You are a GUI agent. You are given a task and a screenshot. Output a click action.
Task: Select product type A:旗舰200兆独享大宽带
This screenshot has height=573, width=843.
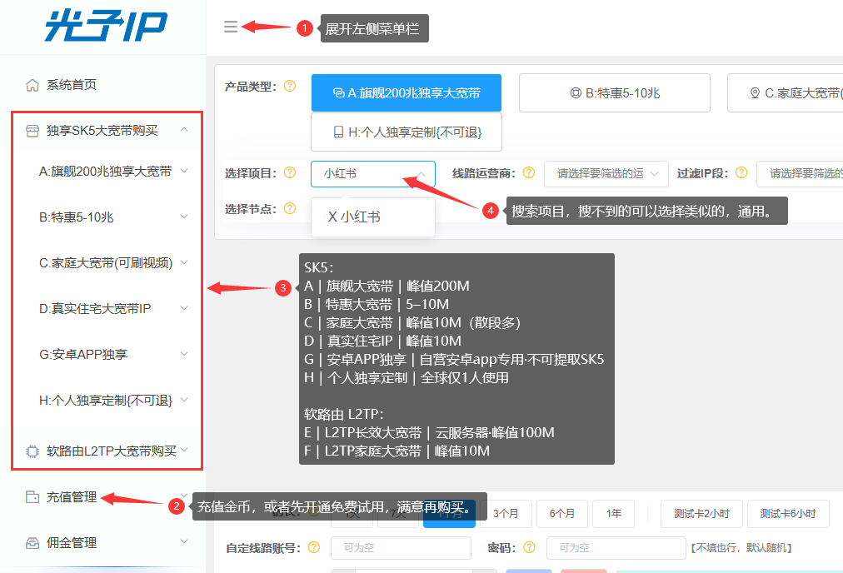click(407, 93)
